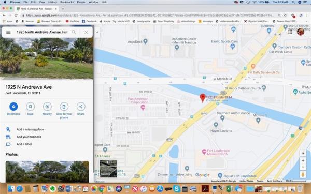Open Nearby search icon

pos(47,107)
